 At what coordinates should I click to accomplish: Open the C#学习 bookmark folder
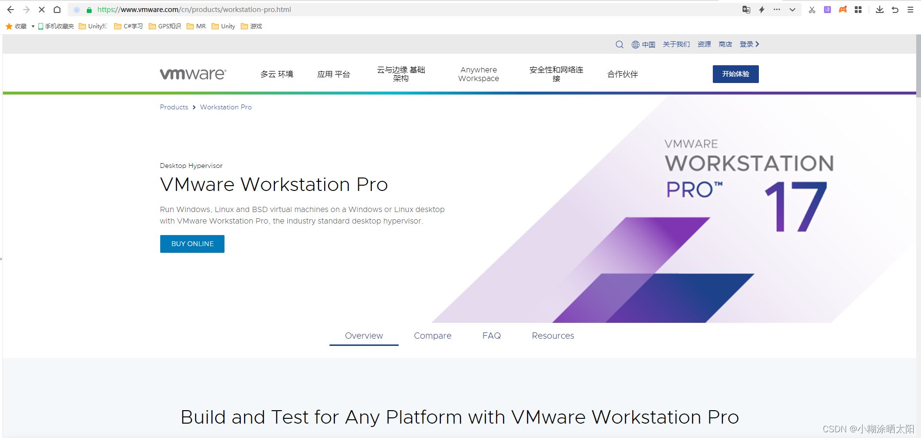pyautogui.click(x=129, y=26)
